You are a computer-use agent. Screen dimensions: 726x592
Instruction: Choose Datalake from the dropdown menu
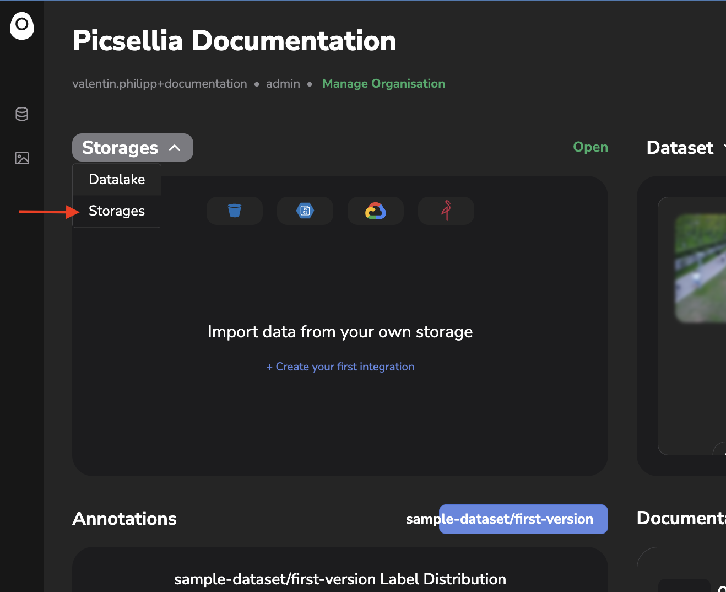click(117, 180)
